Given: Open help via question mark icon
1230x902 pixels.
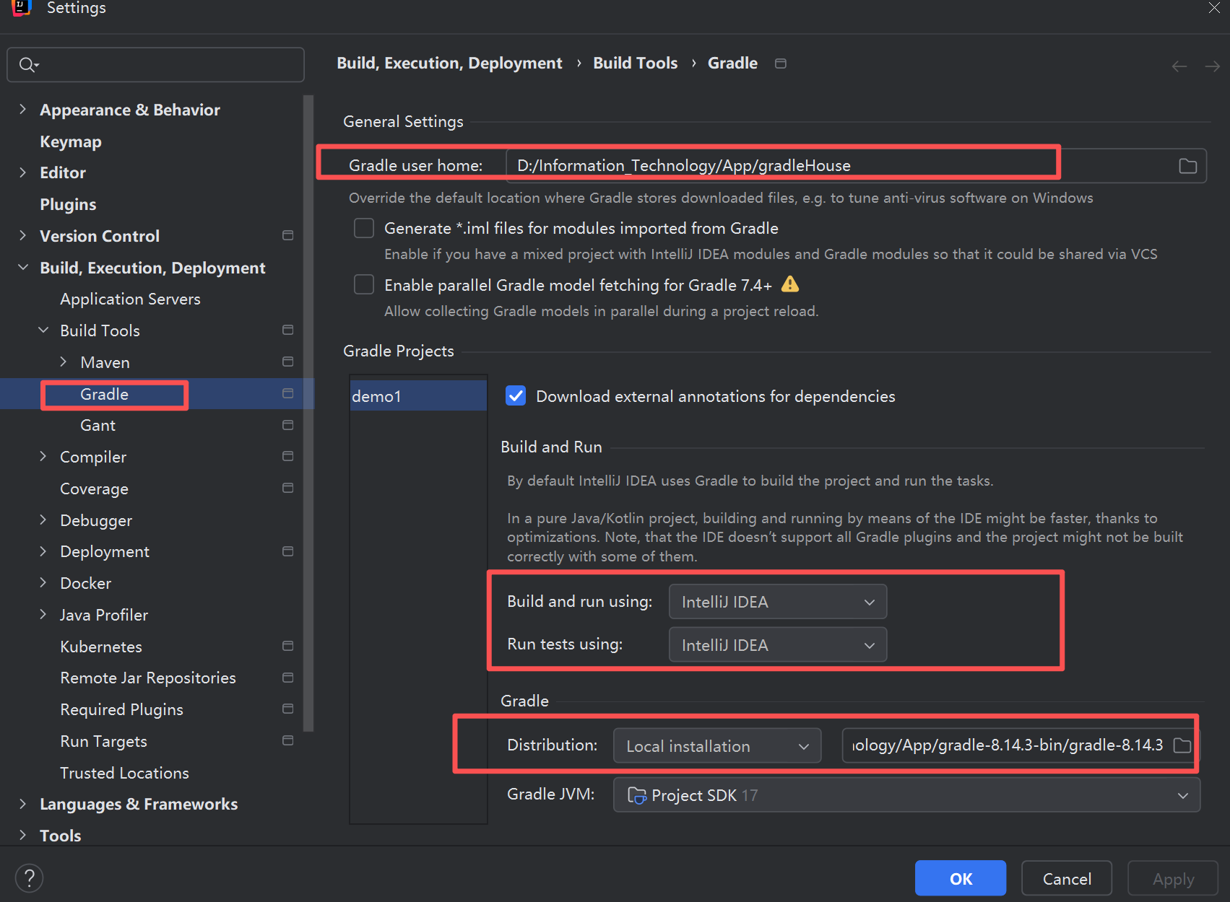Looking at the screenshot, I should click(29, 878).
